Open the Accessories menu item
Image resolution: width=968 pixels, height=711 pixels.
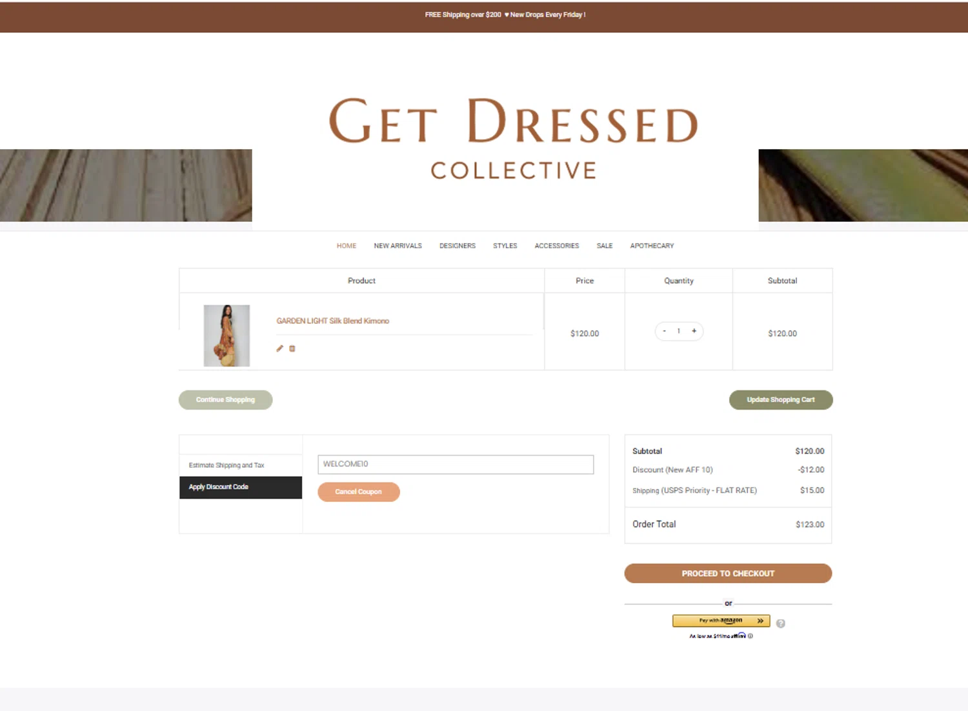point(557,246)
